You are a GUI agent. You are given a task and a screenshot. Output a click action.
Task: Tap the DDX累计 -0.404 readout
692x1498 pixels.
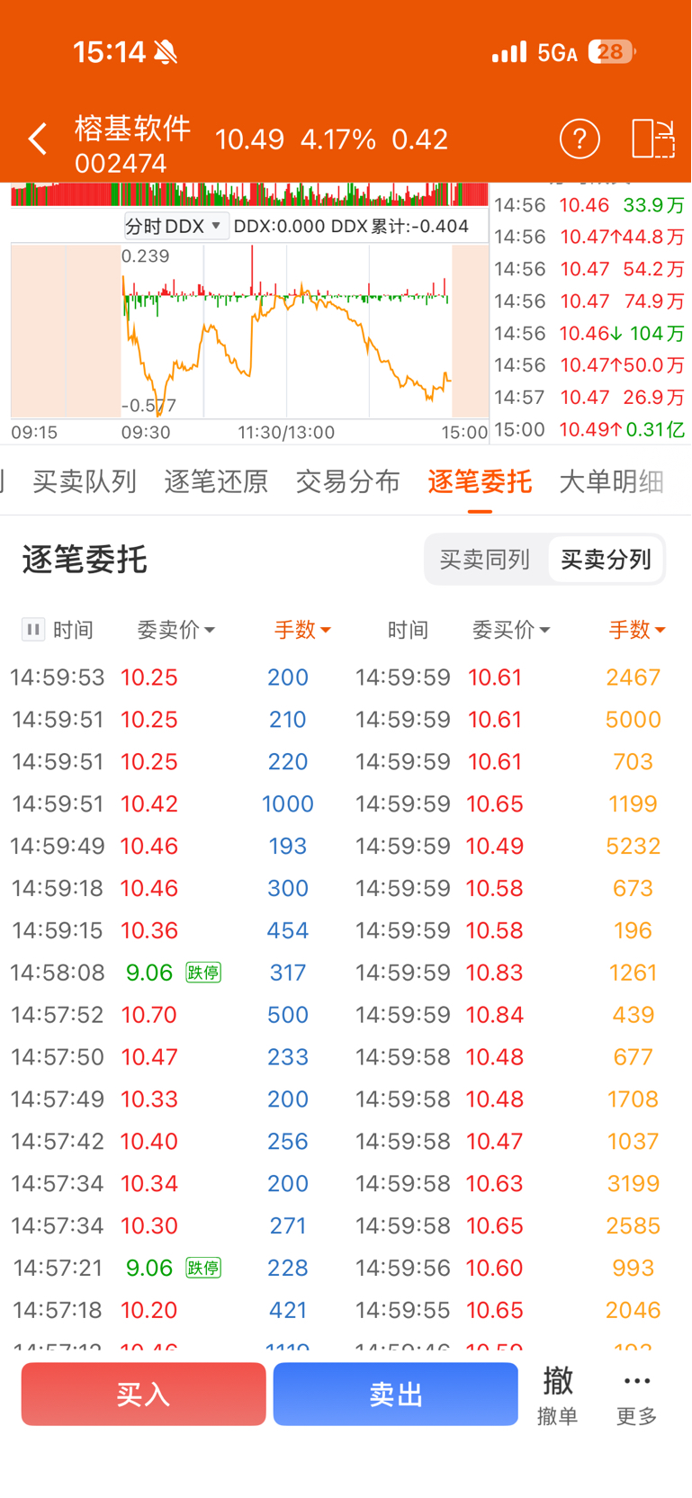400,226
